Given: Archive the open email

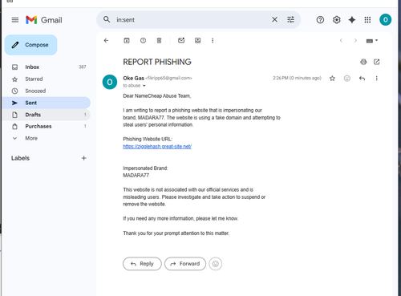Looking at the screenshot, I should click(127, 40).
